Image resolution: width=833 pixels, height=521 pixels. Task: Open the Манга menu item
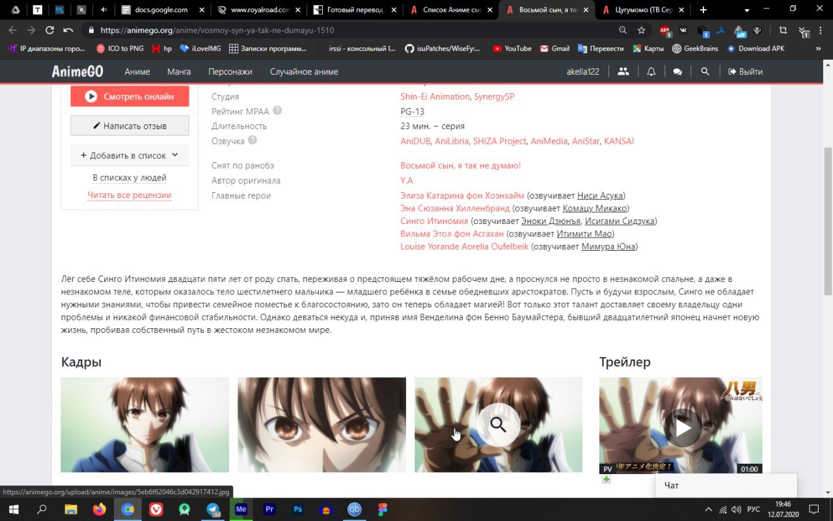[x=179, y=72]
